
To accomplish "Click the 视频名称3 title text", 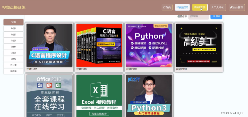I will (132, 69).
